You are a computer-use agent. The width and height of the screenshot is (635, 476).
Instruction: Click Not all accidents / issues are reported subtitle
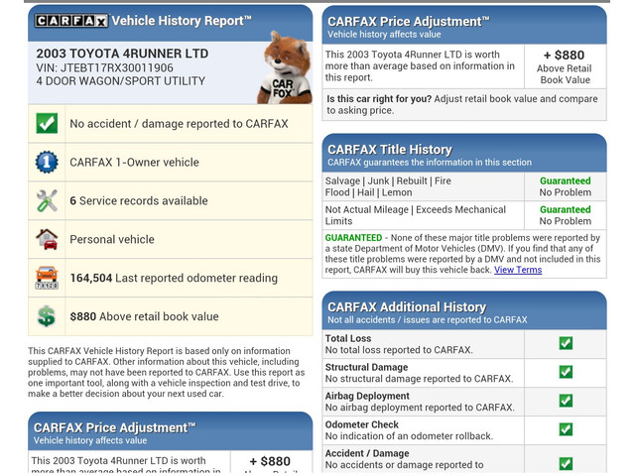(x=428, y=319)
